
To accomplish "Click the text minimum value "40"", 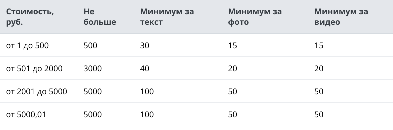I will (145, 68).
